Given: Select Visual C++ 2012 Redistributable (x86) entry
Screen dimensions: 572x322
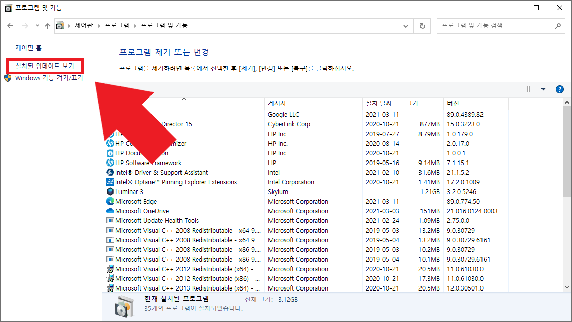Looking at the screenshot, I should point(188,279).
